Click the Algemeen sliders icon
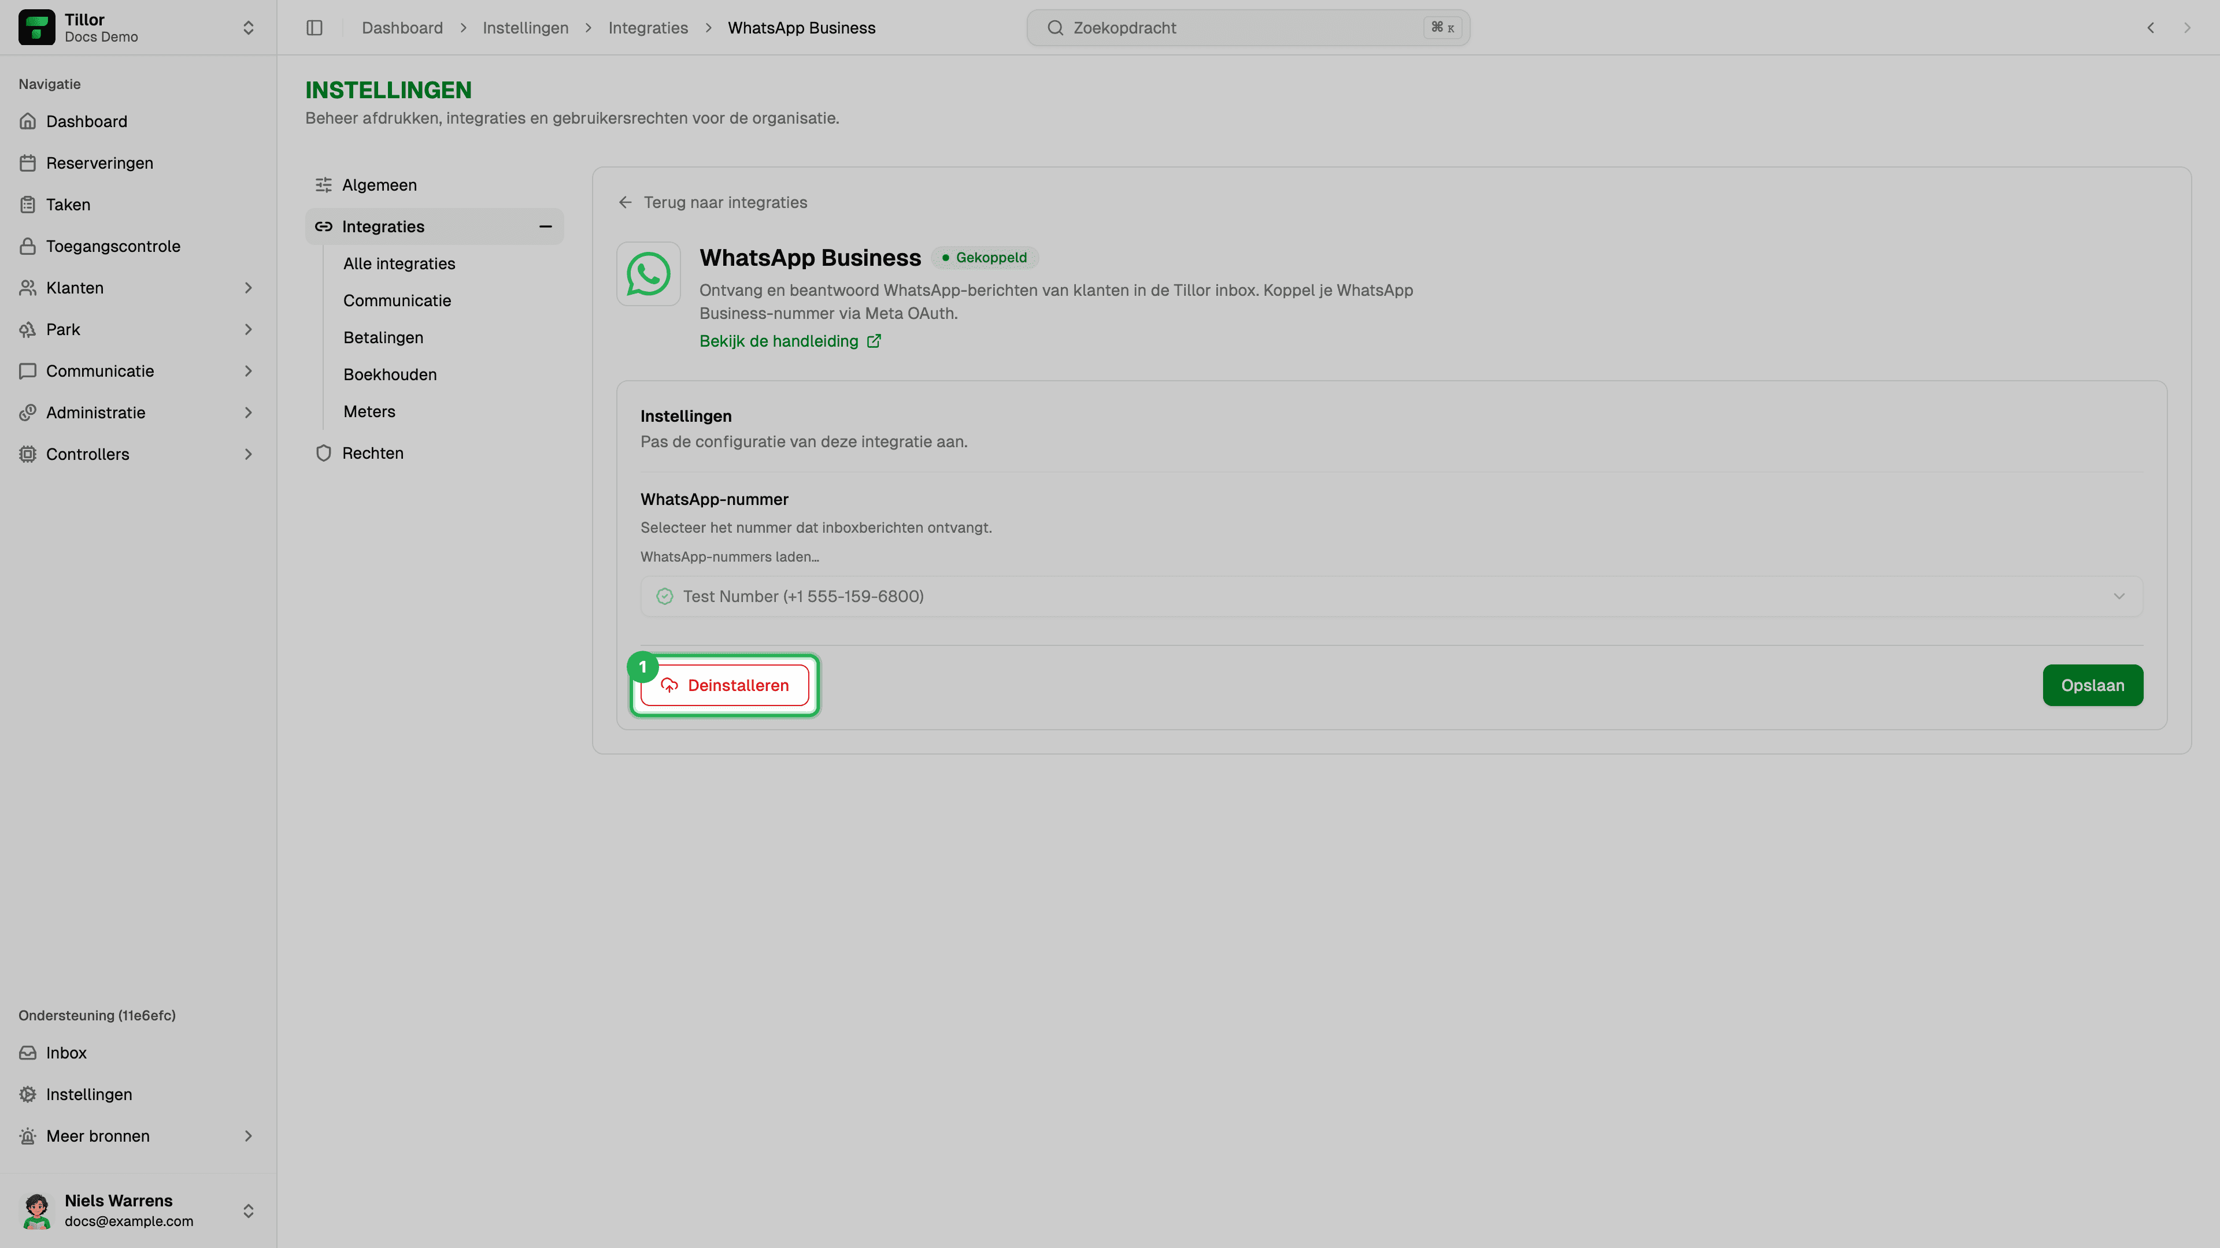 [x=323, y=185]
